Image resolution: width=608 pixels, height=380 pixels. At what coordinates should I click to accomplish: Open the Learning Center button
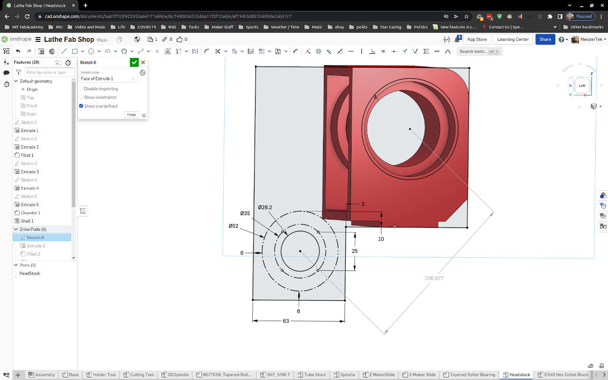coord(513,39)
